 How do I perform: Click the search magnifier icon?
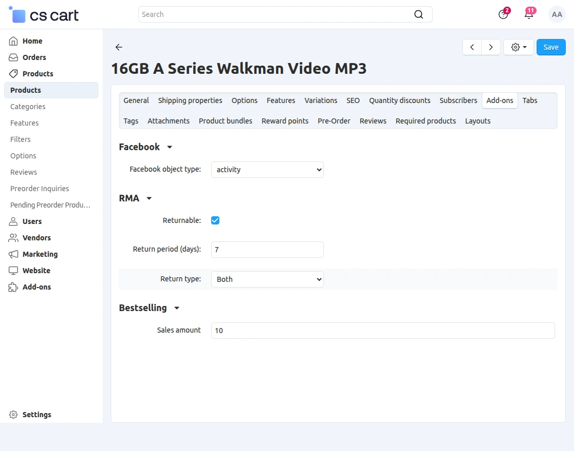(419, 14)
